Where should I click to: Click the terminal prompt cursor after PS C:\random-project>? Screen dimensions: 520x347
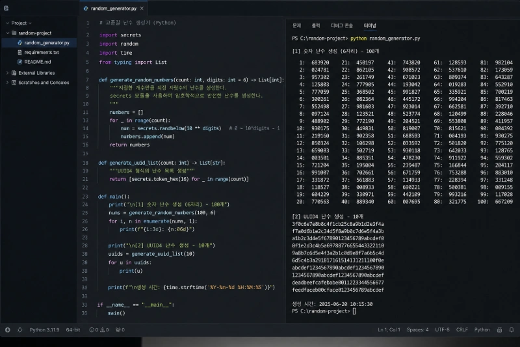click(354, 311)
